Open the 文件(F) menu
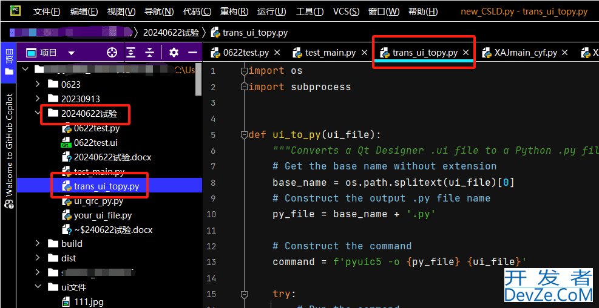The image size is (599, 308). 47,11
